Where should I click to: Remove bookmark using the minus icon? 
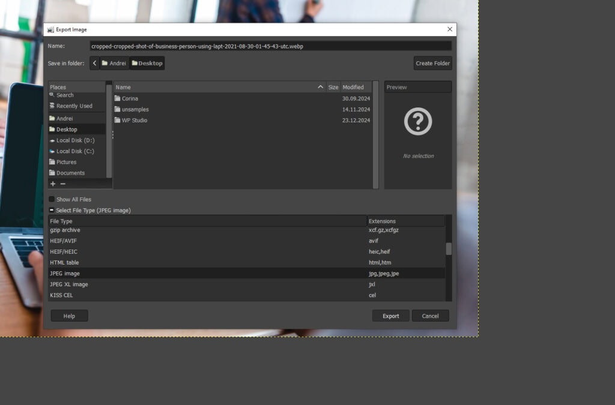click(x=62, y=184)
